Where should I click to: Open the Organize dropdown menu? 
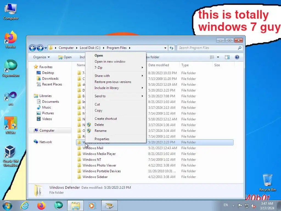click(41, 57)
